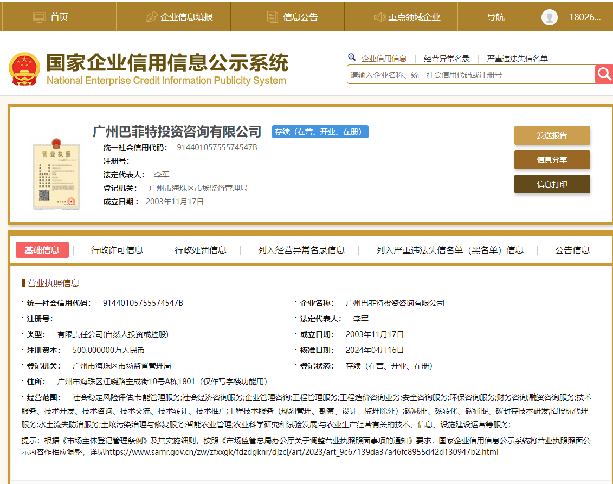Screen dimensions: 613x484
Task: Click the magnifier search icon
Action: point(604,74)
